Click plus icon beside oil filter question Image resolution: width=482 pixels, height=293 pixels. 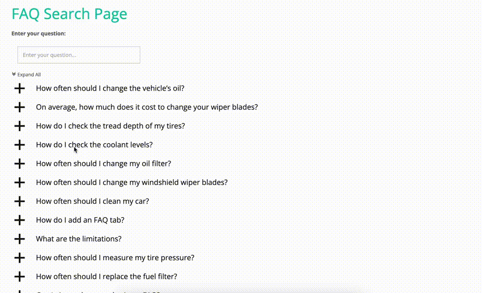pyautogui.click(x=19, y=163)
